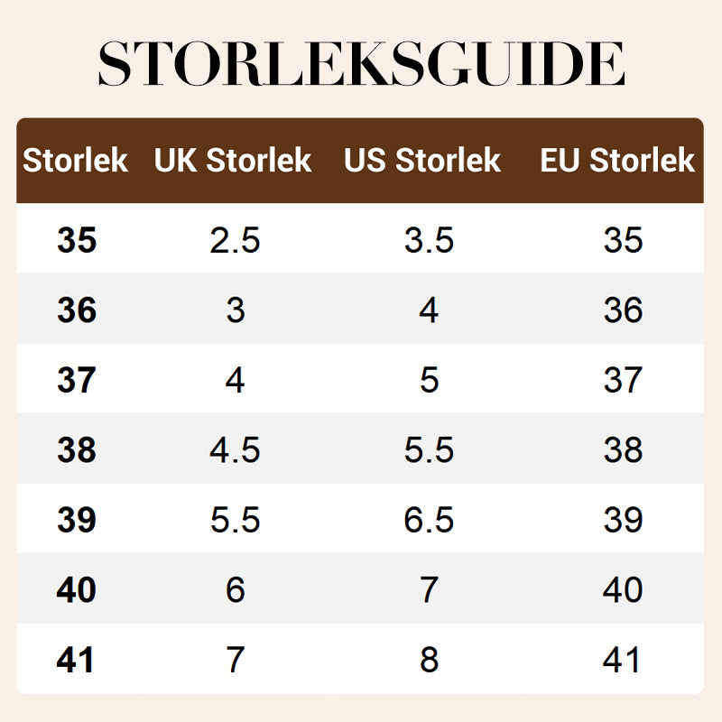The width and height of the screenshot is (722, 722).
Task: Select size 41 row label
Action: [77, 660]
